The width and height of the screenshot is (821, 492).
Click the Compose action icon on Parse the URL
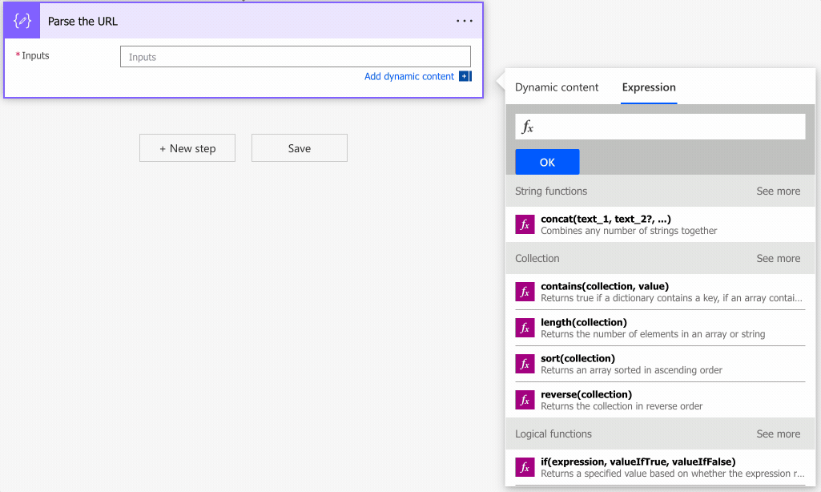pyautogui.click(x=22, y=22)
